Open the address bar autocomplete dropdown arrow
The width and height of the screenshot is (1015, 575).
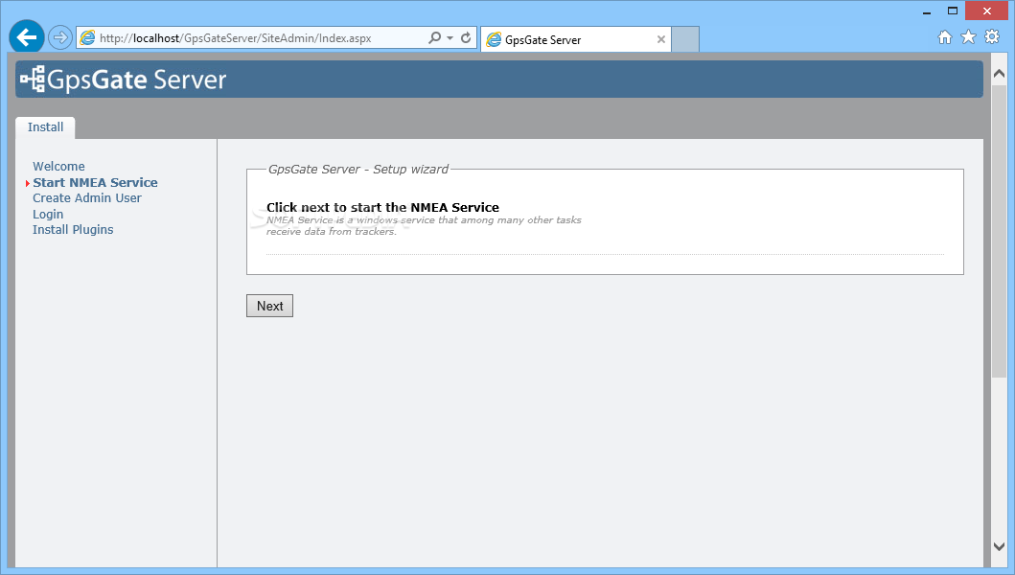(x=450, y=37)
